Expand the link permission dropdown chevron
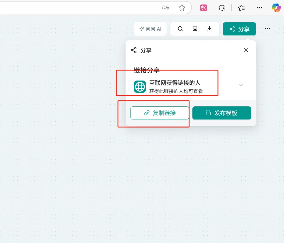Screen dimensions: 284x243 241,85
